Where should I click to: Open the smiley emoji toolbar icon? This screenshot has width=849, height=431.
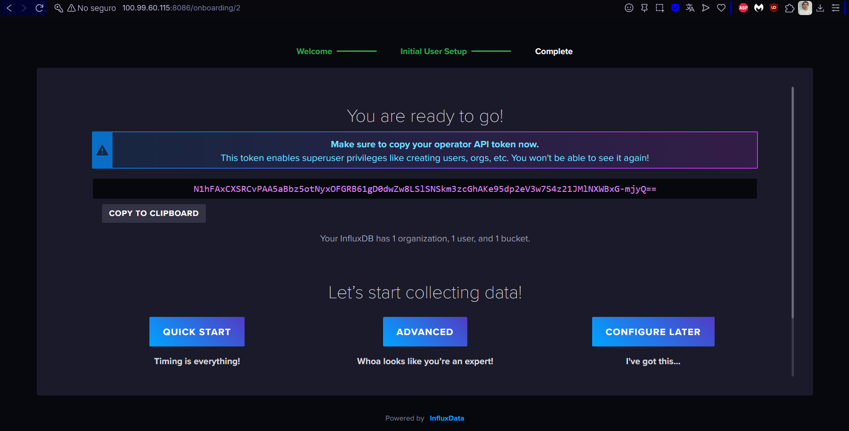(x=629, y=8)
